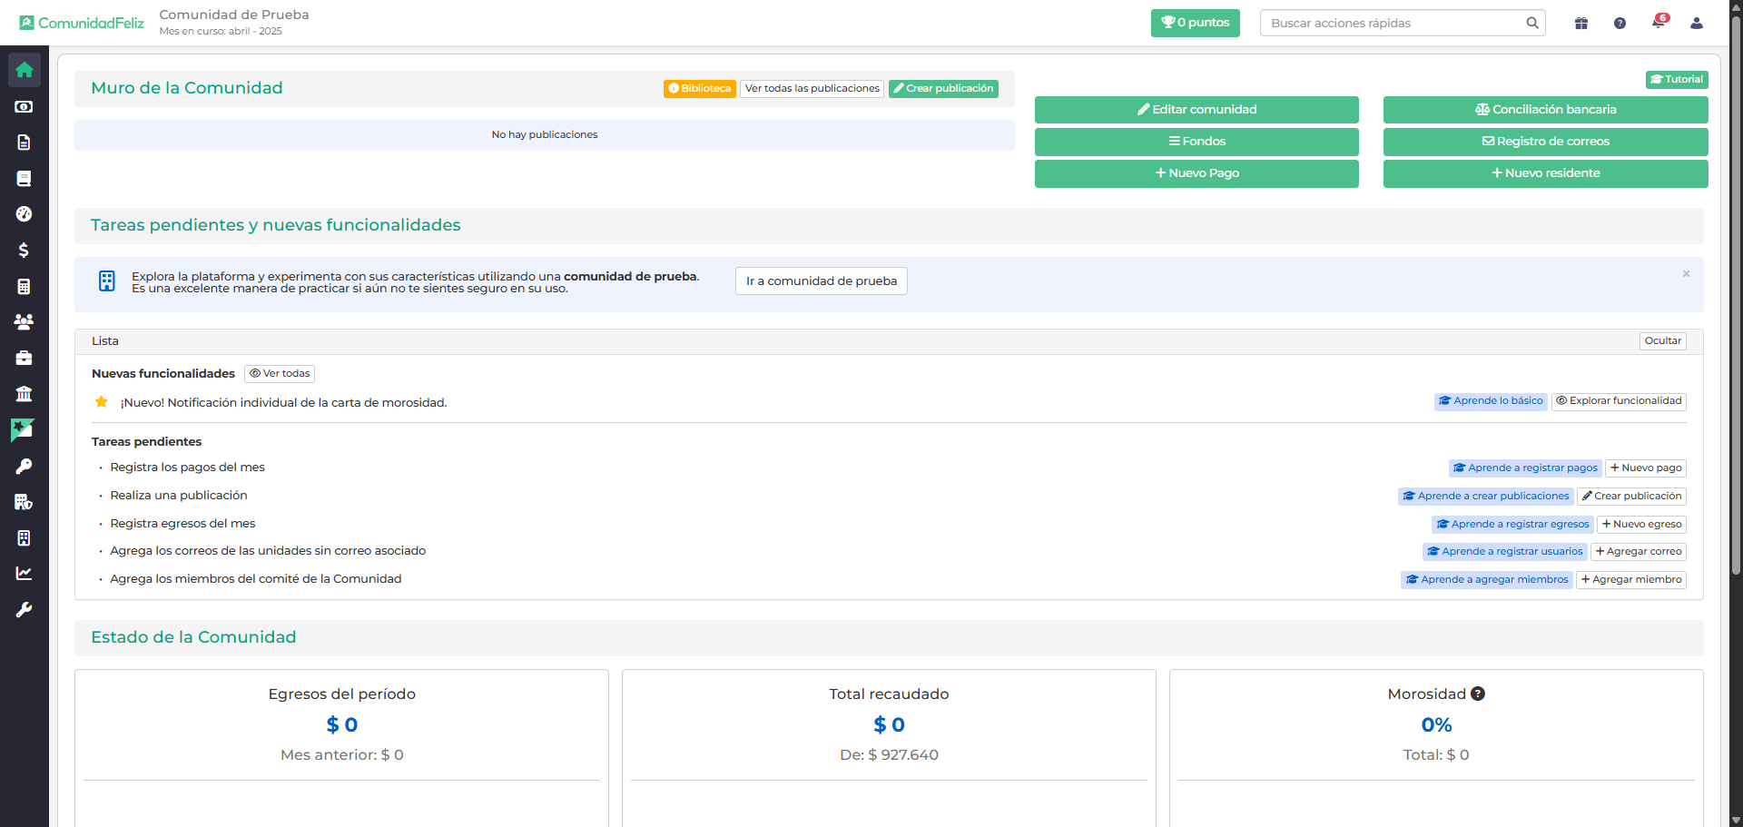The height and width of the screenshot is (827, 1743).
Task: Open the plain building sidebar icon
Action: [25, 538]
